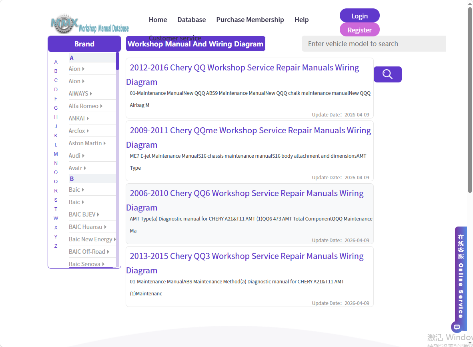Expand the BAIC BJEV brand entry
The width and height of the screenshot is (473, 347).
click(x=84, y=215)
